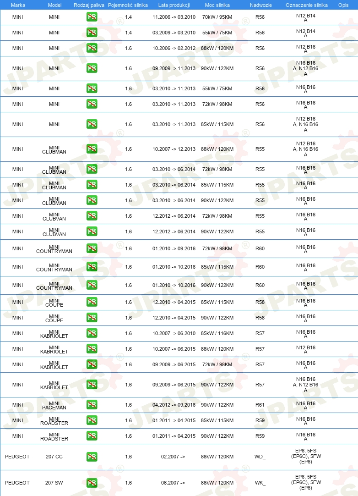Select the 01.2010 -> 09.2016 date cell
358x496 pixels.
174,248
